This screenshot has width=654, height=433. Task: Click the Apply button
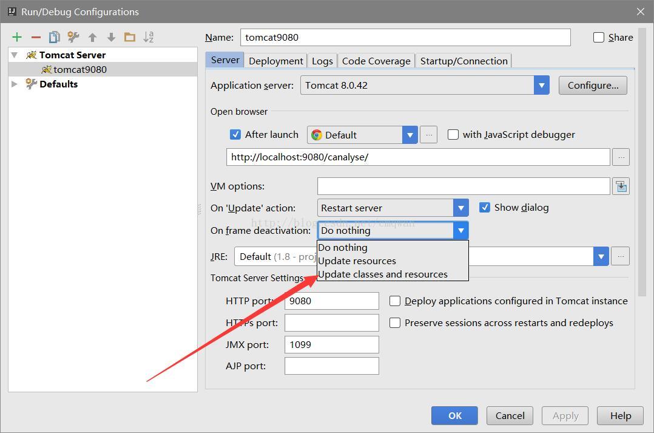(565, 415)
